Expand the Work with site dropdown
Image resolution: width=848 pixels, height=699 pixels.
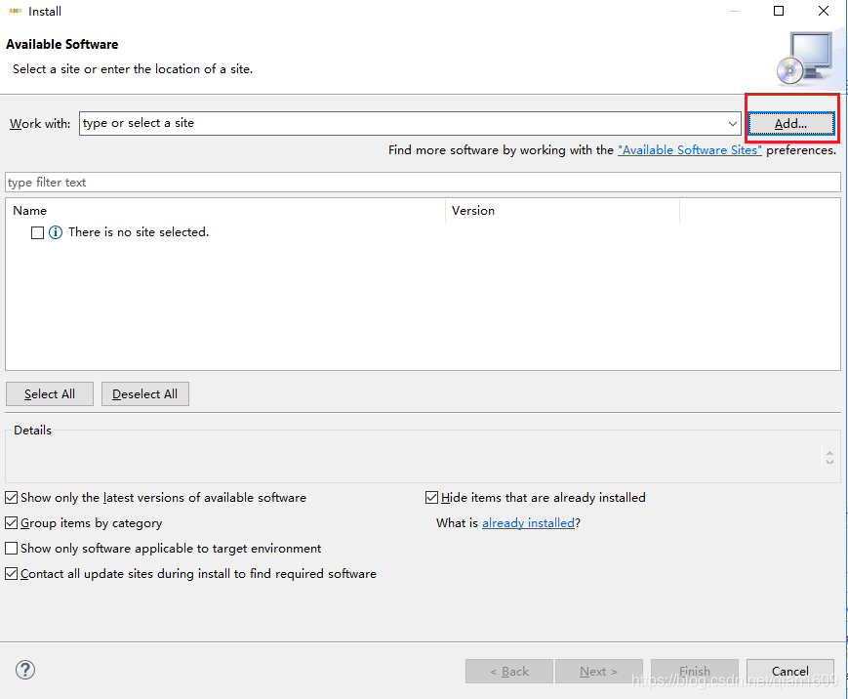[733, 124]
